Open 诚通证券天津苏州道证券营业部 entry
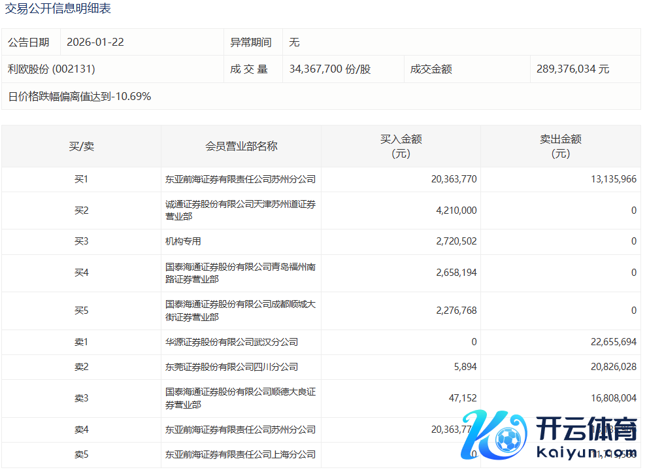This screenshot has width=647, height=474. click(241, 211)
